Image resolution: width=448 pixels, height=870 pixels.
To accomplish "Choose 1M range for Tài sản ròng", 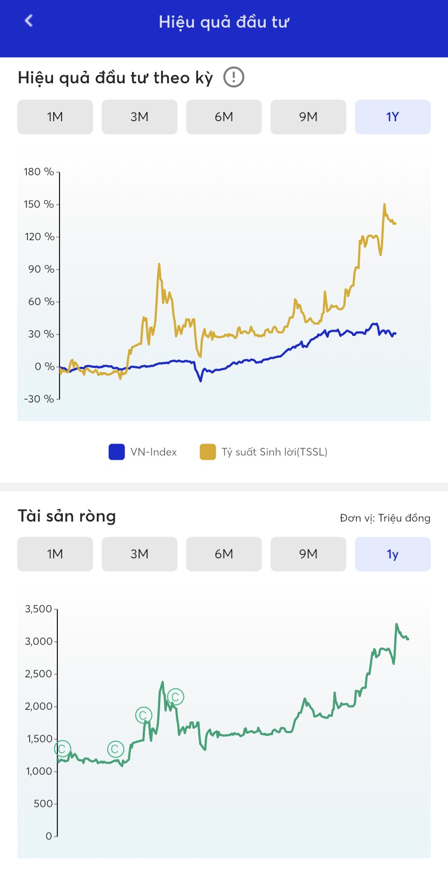I will click(55, 554).
